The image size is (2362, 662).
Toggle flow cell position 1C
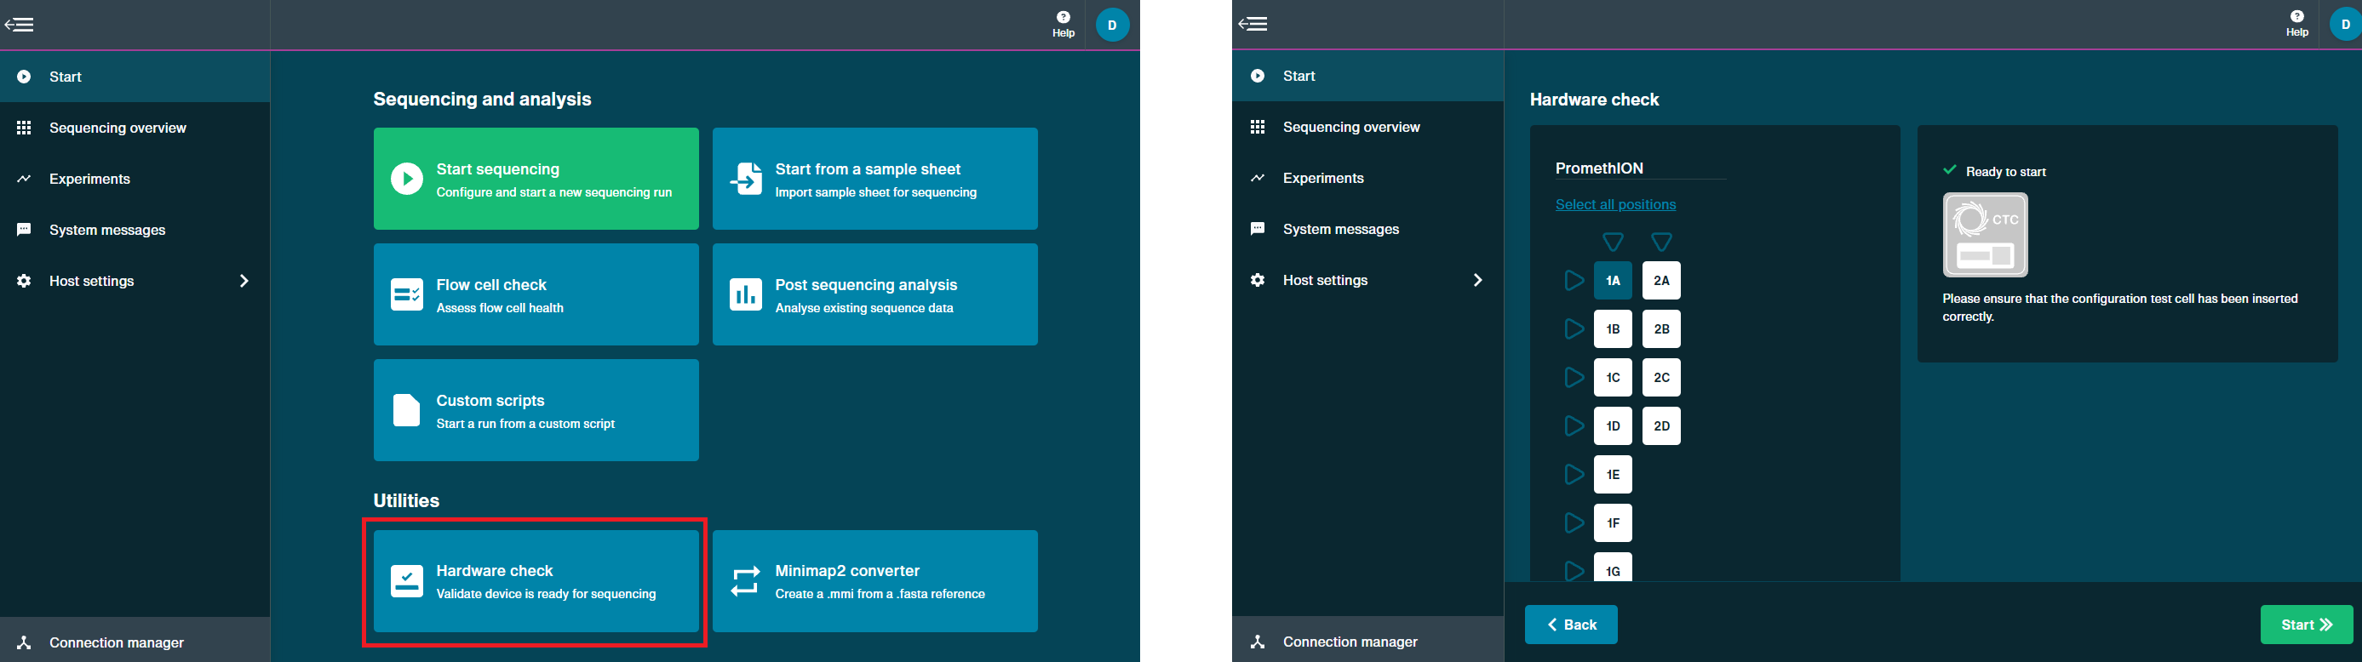[1613, 378]
